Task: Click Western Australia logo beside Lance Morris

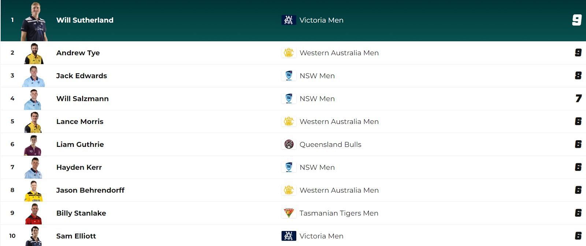Action: [x=289, y=122]
